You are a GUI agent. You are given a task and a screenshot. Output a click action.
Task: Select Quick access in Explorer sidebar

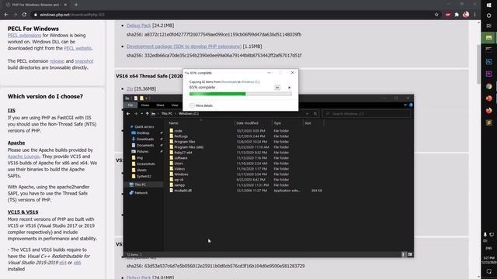point(141,127)
